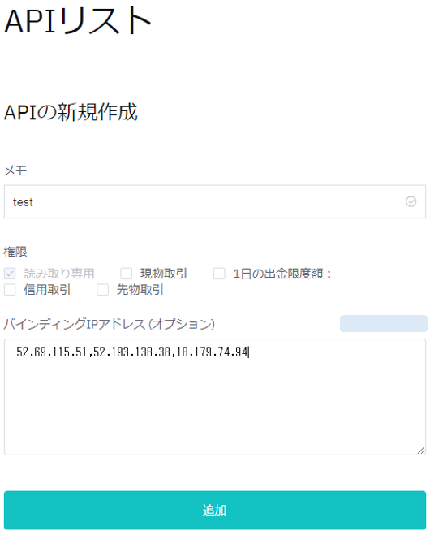Viewport: 430px width, 535px height.
Task: Click the 信用取引 label text
Action: (x=47, y=290)
